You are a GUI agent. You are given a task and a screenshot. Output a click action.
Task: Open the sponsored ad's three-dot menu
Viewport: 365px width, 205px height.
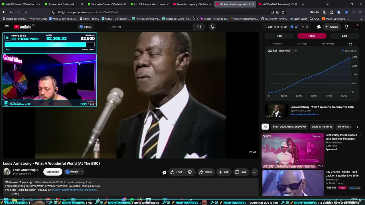click(360, 136)
